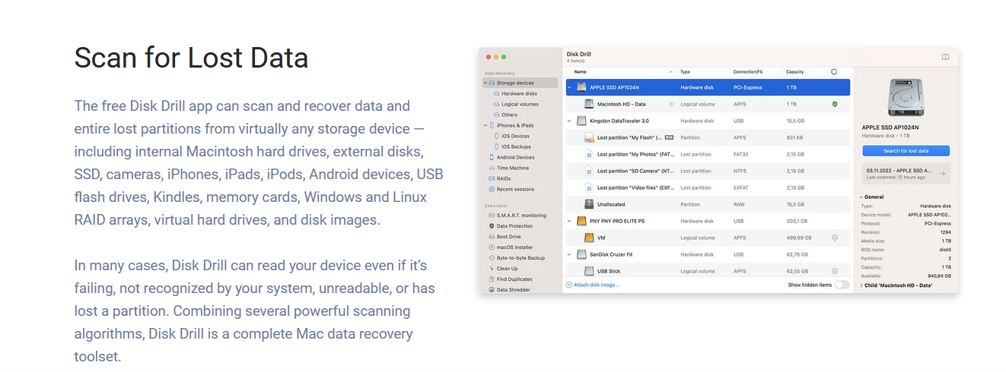
Task: Click the 831 KB capacity cell
Action: [794, 137]
